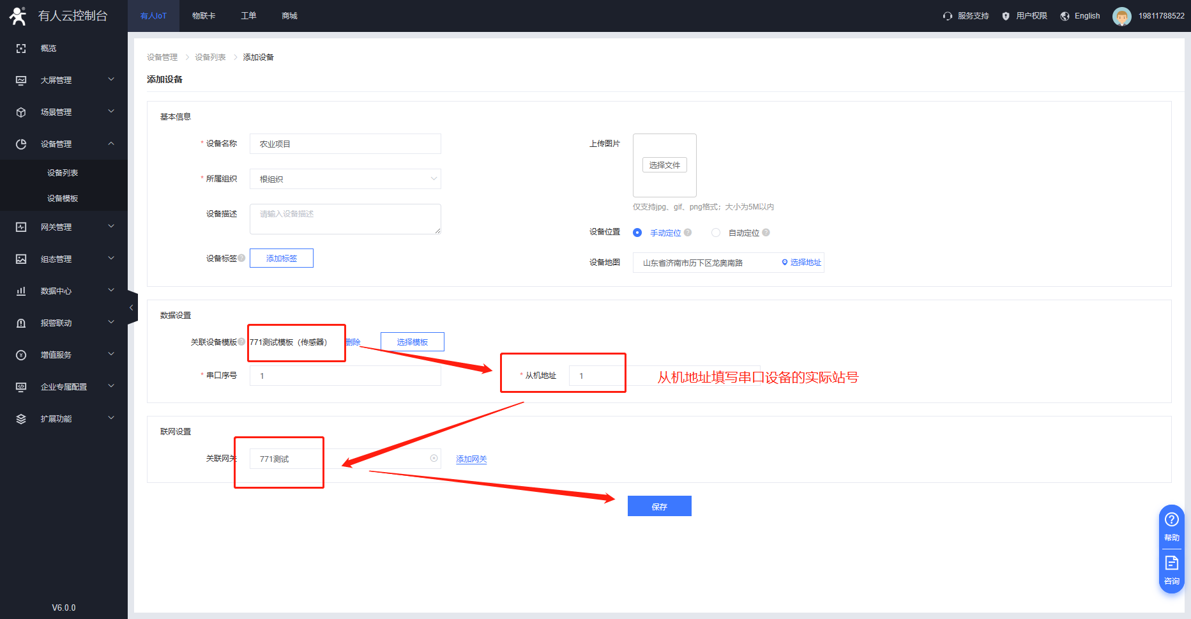The height and width of the screenshot is (619, 1191).
Task: Open the 咨询 consultation document icon
Action: [1171, 563]
